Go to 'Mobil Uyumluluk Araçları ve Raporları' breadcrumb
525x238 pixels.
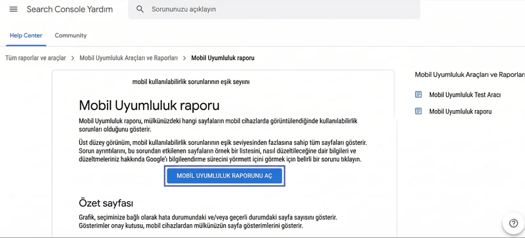tap(129, 58)
